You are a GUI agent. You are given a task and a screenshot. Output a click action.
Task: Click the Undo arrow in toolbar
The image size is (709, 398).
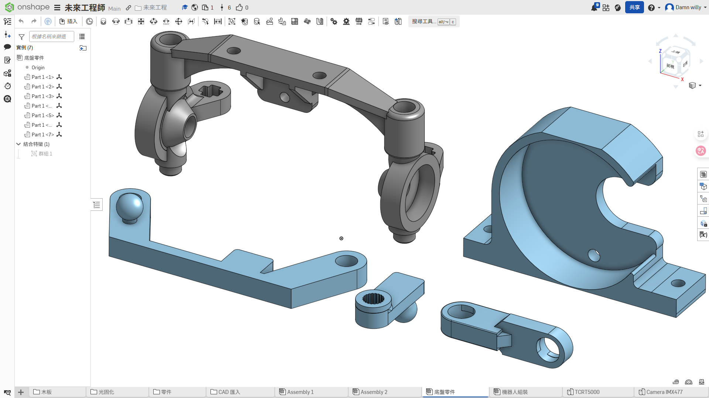point(21,21)
